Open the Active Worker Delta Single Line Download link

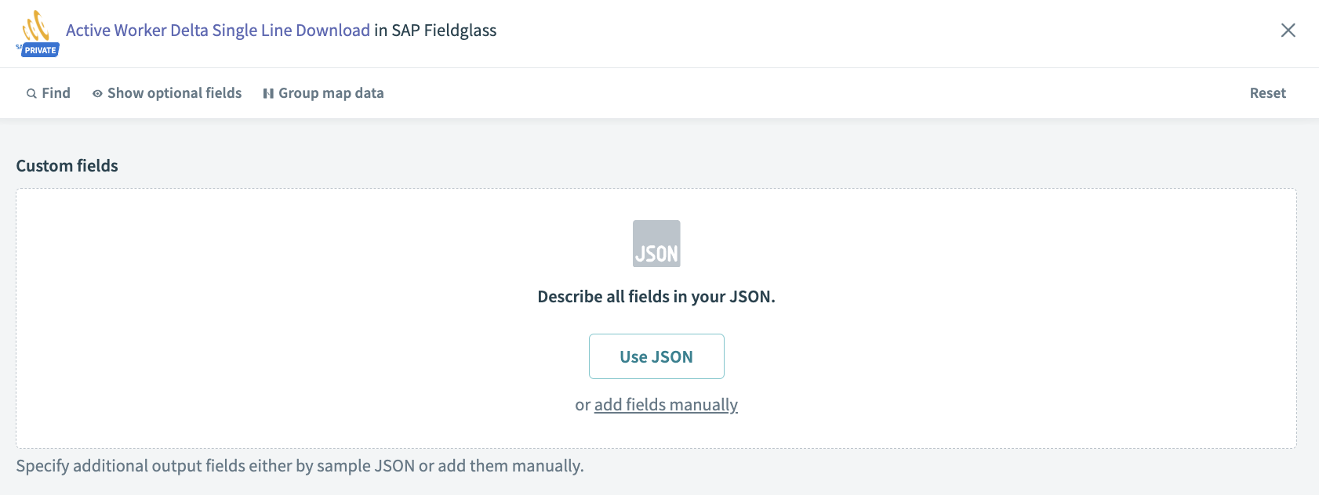[x=218, y=31]
